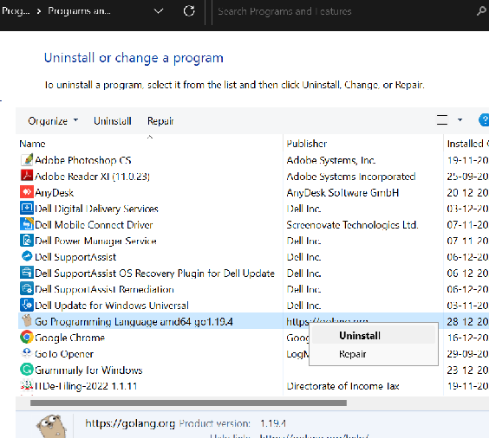Image resolution: width=489 pixels, height=438 pixels.
Task: Click the Dell SupportAssist Remediation icon
Action: [27, 288]
